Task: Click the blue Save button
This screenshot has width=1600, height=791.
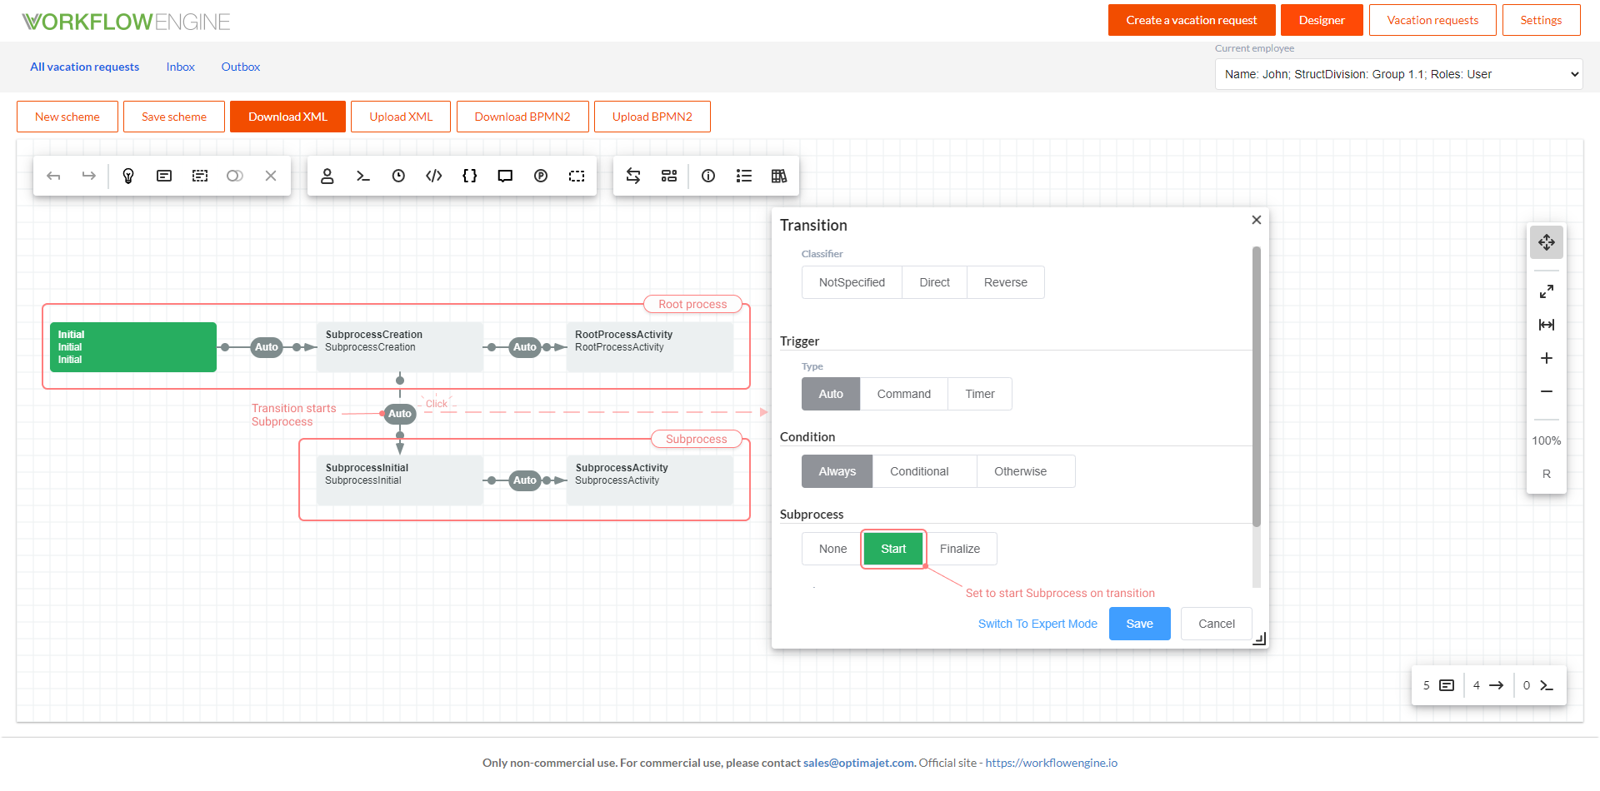Action: click(1139, 624)
